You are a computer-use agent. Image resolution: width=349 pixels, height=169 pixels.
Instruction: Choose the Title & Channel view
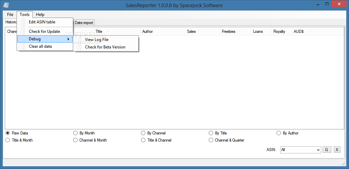coord(157,140)
